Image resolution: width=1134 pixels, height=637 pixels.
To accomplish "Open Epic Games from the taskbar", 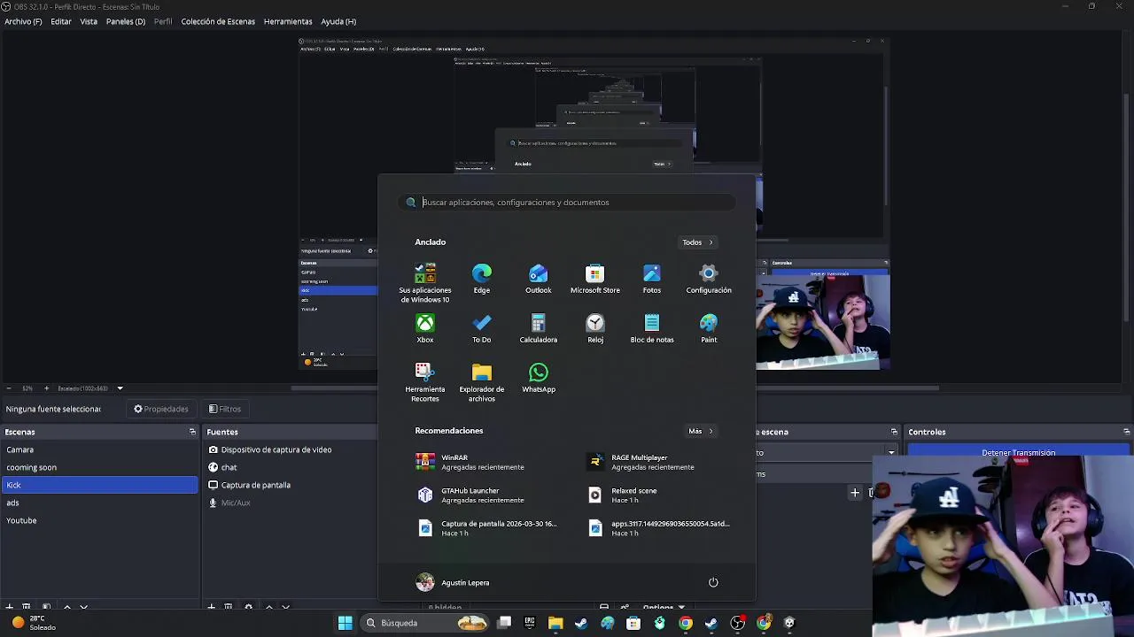I will pos(529,623).
